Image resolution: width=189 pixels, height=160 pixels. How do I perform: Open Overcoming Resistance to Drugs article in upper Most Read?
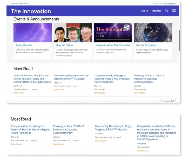[71, 77]
